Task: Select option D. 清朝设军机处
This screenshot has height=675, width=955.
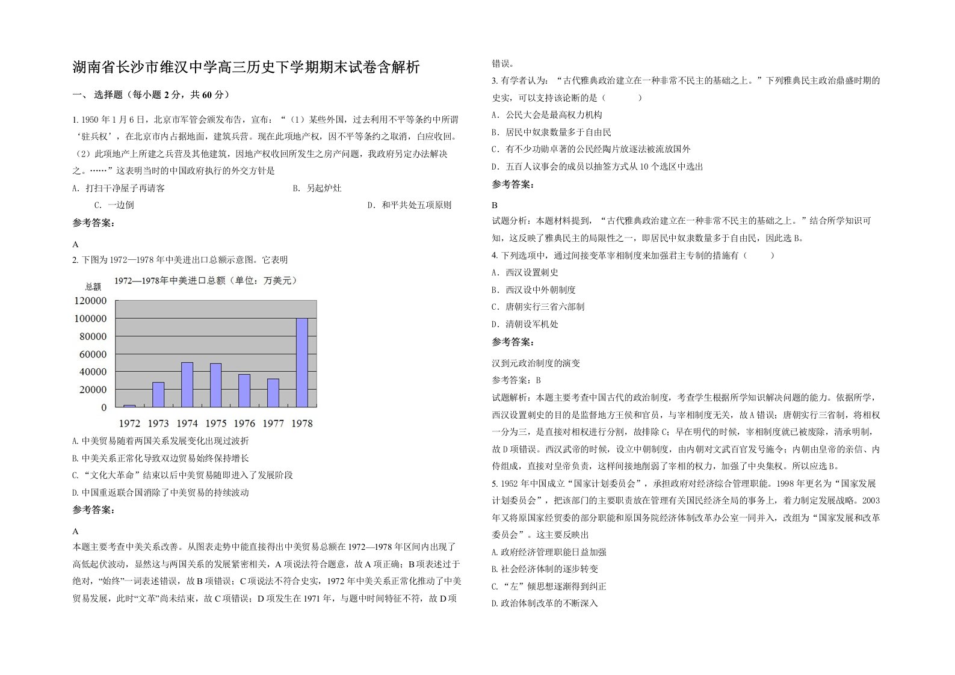Action: (x=525, y=324)
